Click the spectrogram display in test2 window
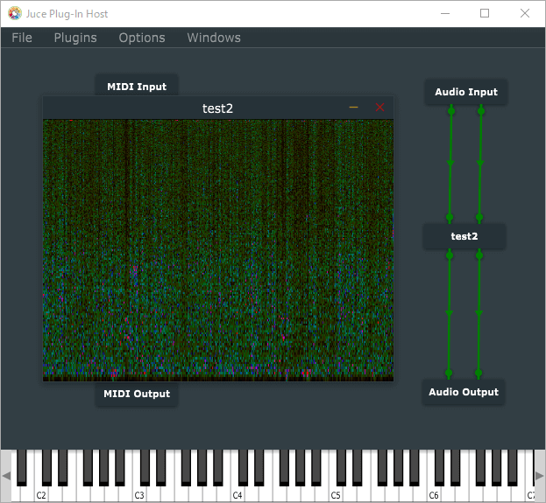 [218, 250]
